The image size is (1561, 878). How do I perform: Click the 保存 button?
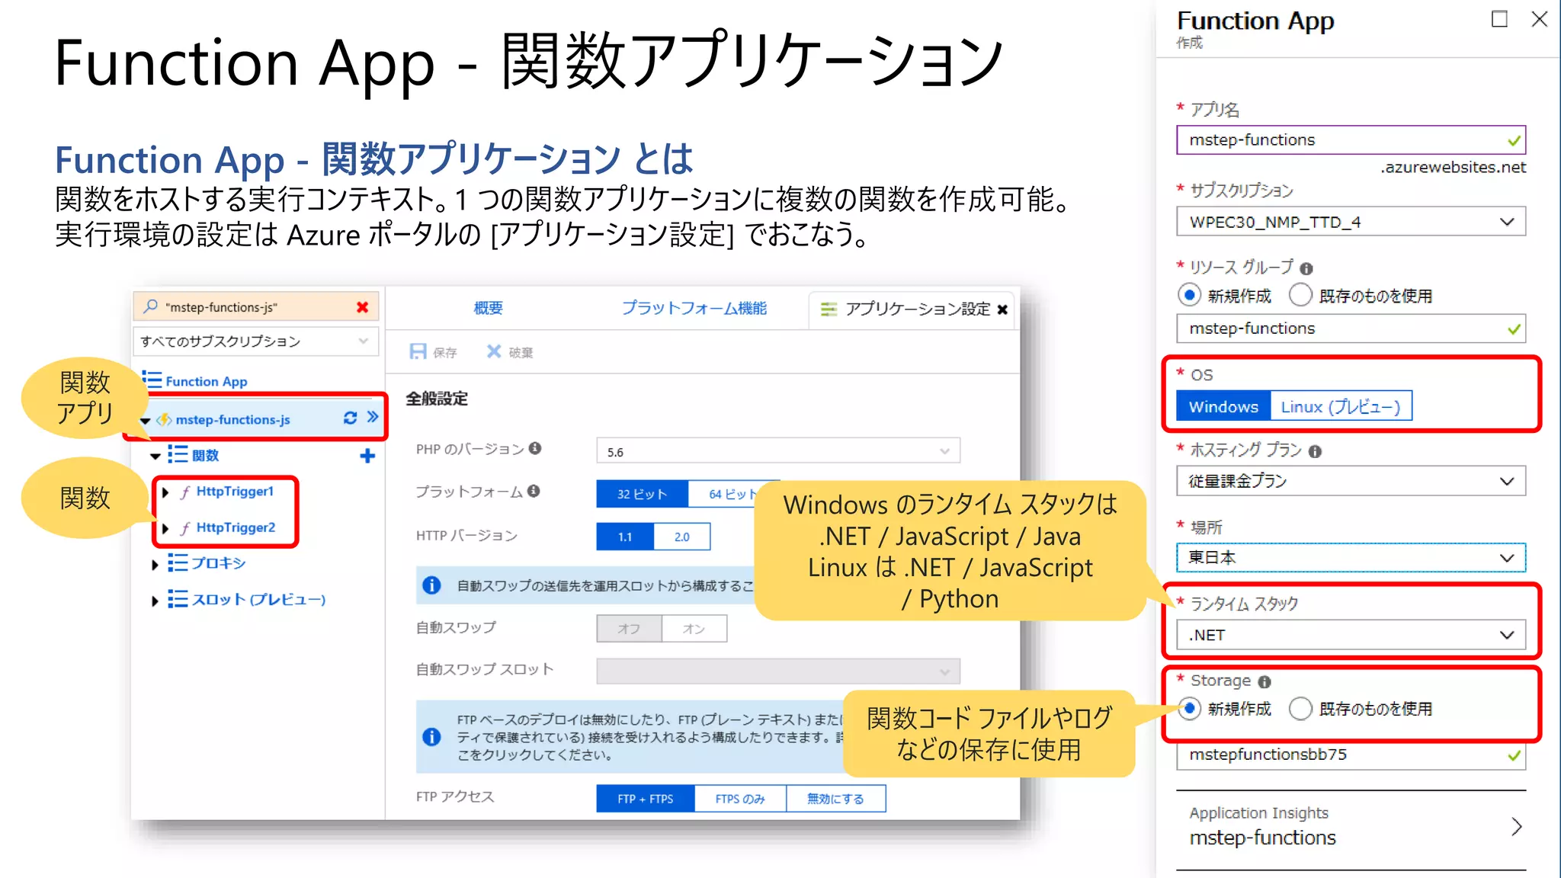[x=434, y=351]
